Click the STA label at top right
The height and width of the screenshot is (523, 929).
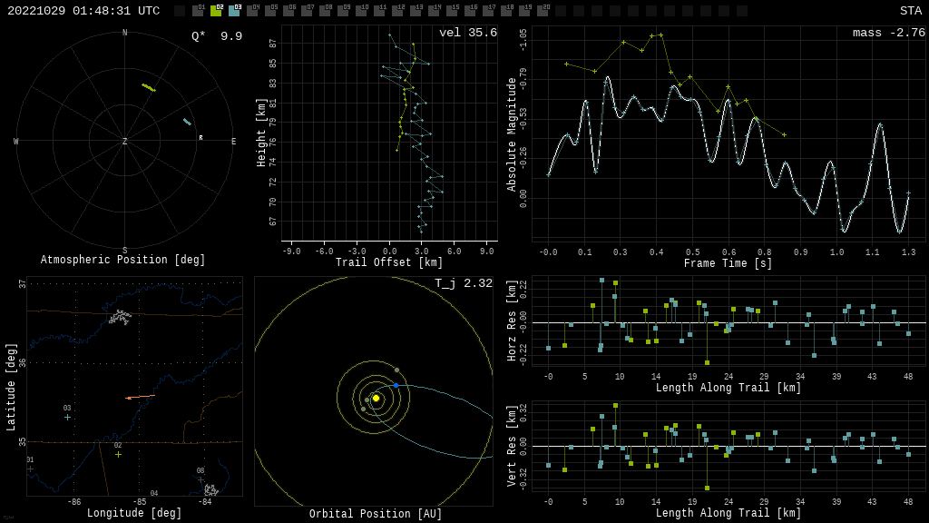click(x=910, y=11)
